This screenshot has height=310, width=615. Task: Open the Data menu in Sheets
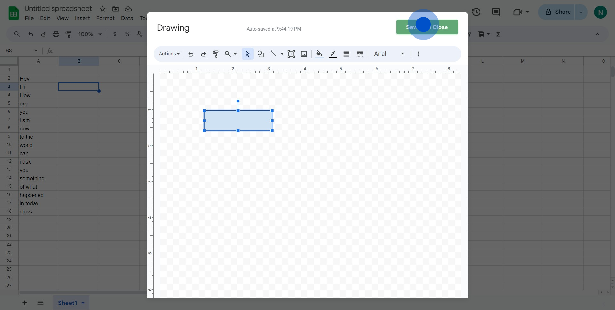tap(127, 18)
